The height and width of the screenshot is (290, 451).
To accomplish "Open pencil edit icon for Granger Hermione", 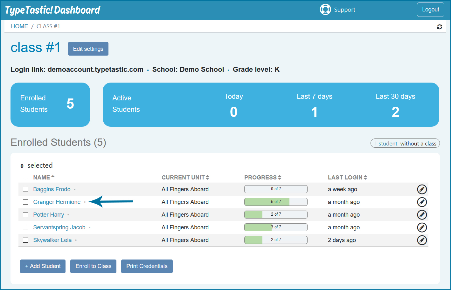I will tap(422, 202).
